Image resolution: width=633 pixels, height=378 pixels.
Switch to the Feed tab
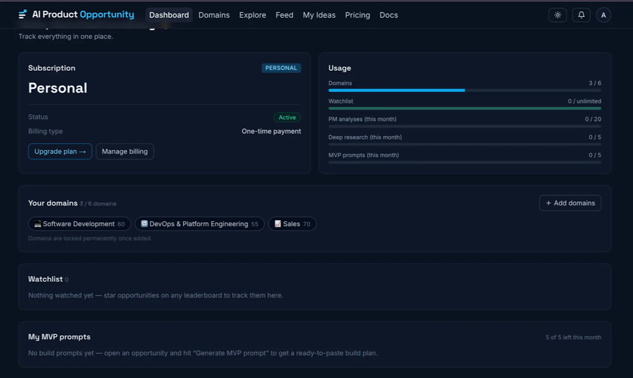[284, 15]
